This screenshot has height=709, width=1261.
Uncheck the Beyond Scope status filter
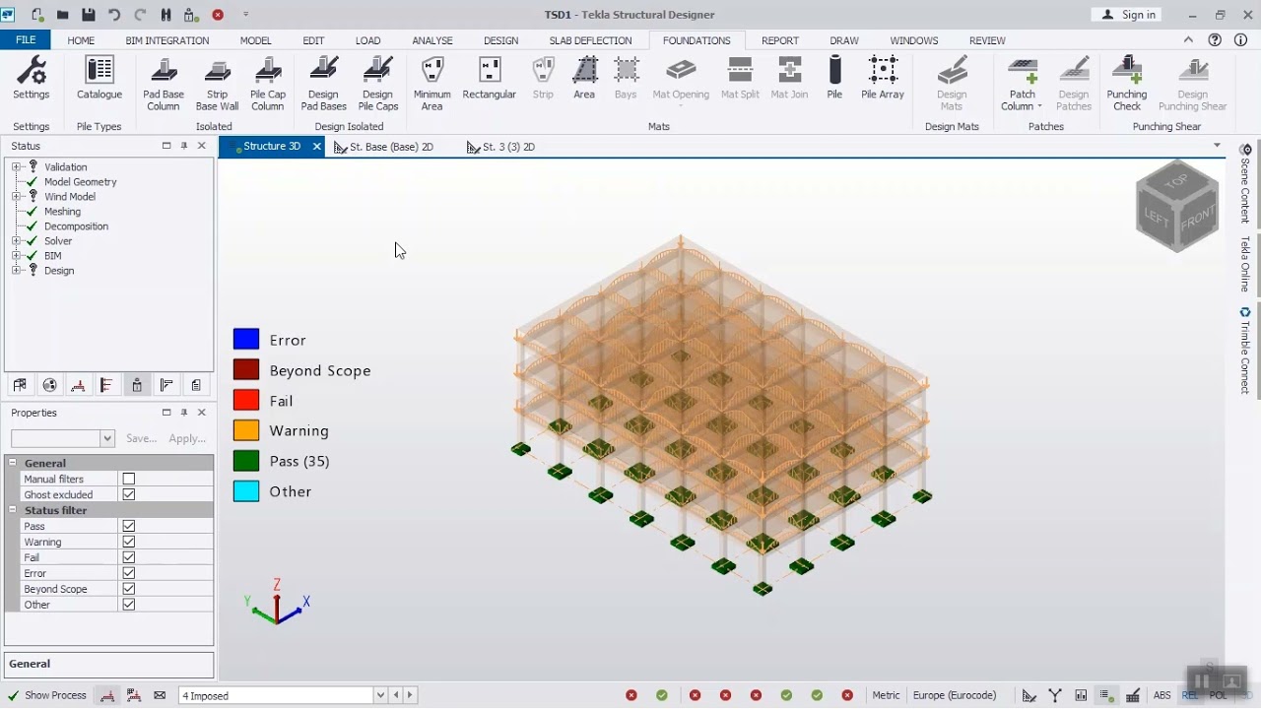coord(129,589)
